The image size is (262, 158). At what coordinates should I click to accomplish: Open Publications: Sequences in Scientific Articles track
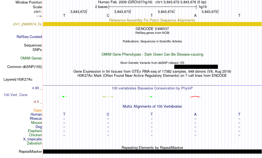152,41
